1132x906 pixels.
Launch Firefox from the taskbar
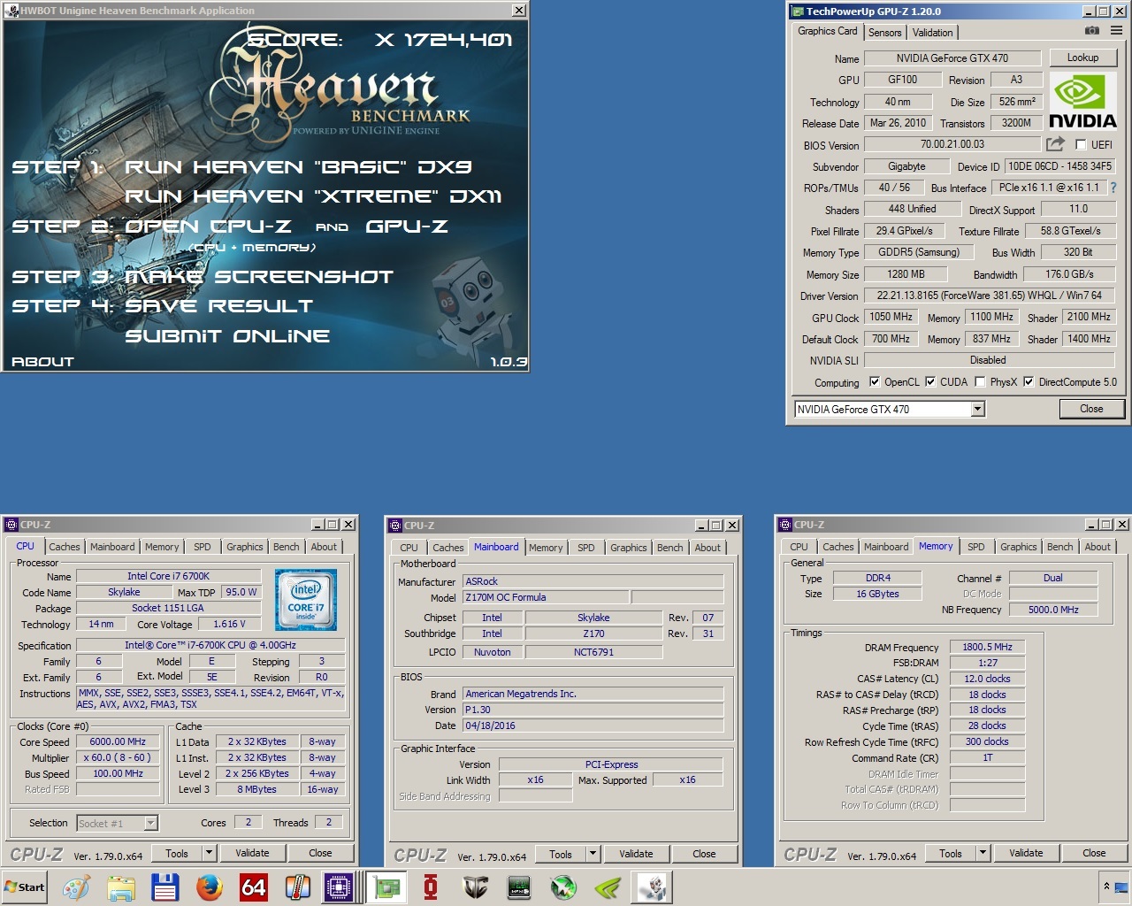(x=210, y=887)
